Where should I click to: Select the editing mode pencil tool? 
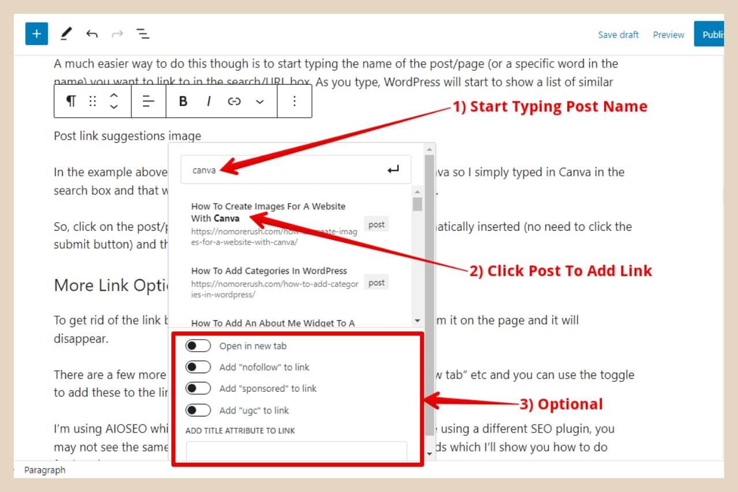66,33
